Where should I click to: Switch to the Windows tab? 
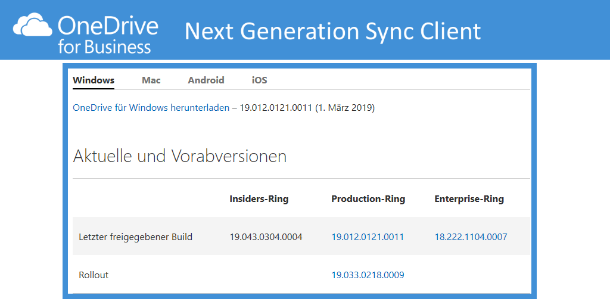(94, 80)
